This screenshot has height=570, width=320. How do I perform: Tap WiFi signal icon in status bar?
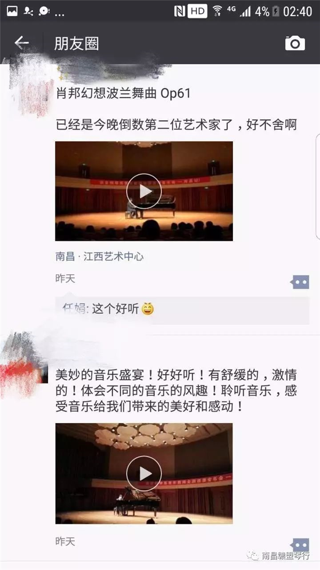[x=218, y=11]
